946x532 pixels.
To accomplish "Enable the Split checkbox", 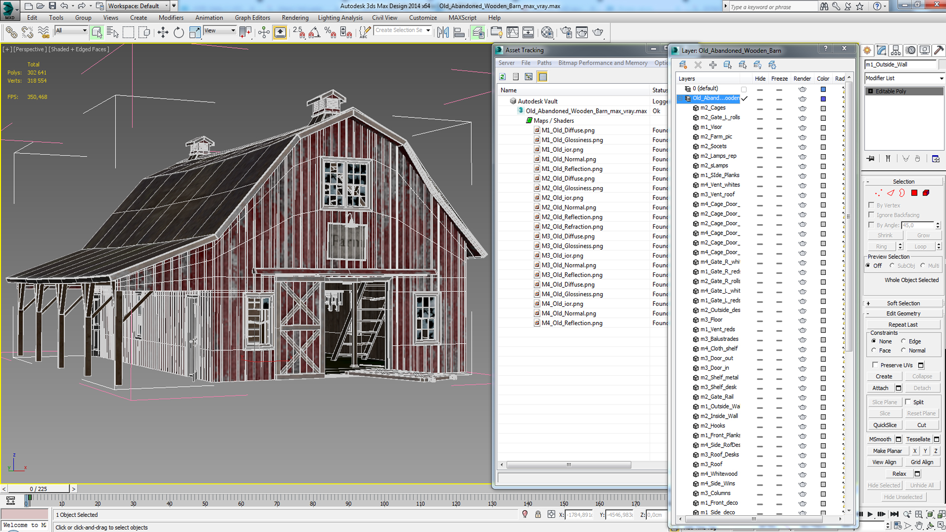I will click(908, 402).
